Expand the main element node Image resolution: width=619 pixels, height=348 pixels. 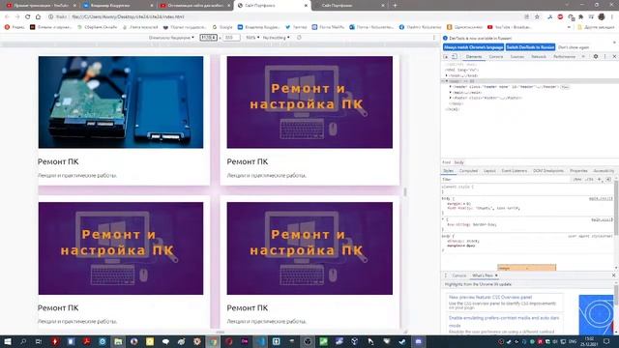tap(451, 93)
